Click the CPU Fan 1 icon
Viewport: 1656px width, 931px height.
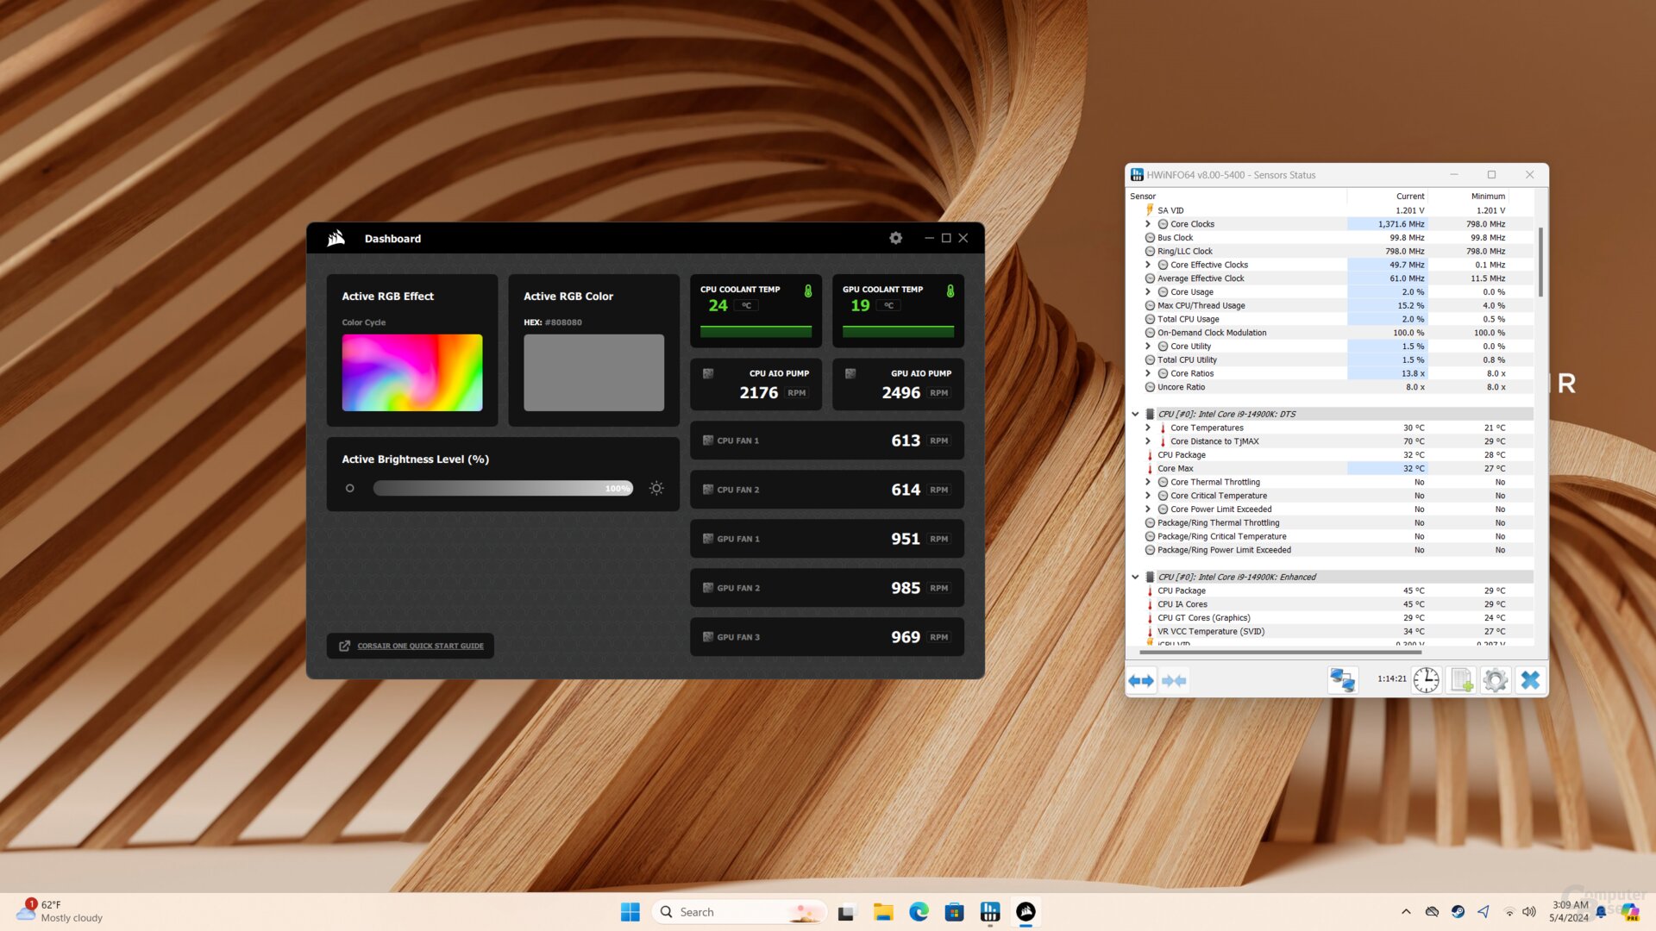[x=708, y=441]
